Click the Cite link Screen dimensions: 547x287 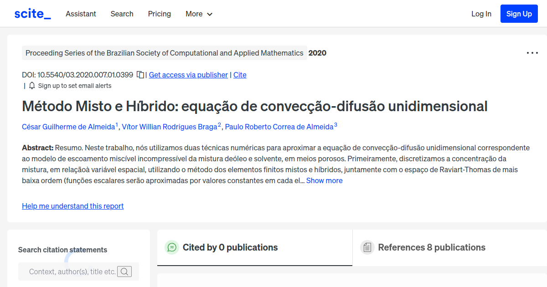pyautogui.click(x=240, y=75)
